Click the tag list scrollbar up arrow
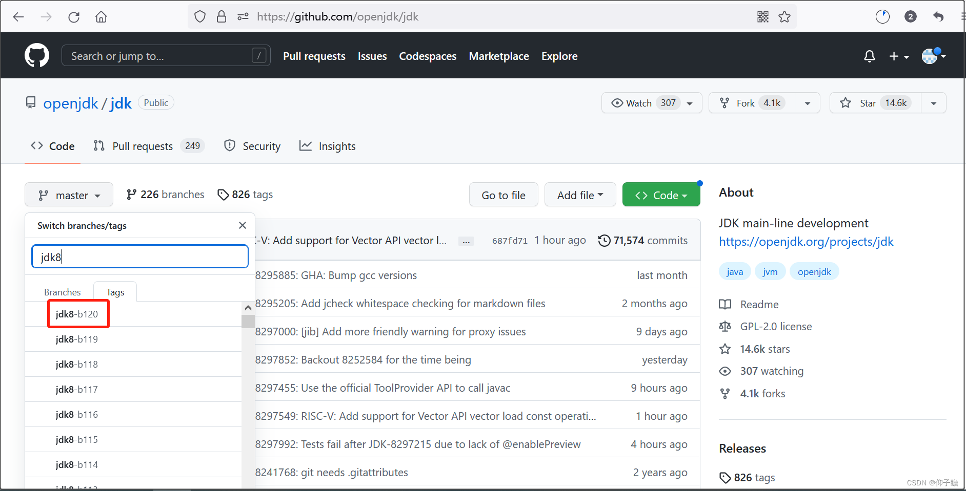Viewport: 966px width, 491px height. click(248, 308)
